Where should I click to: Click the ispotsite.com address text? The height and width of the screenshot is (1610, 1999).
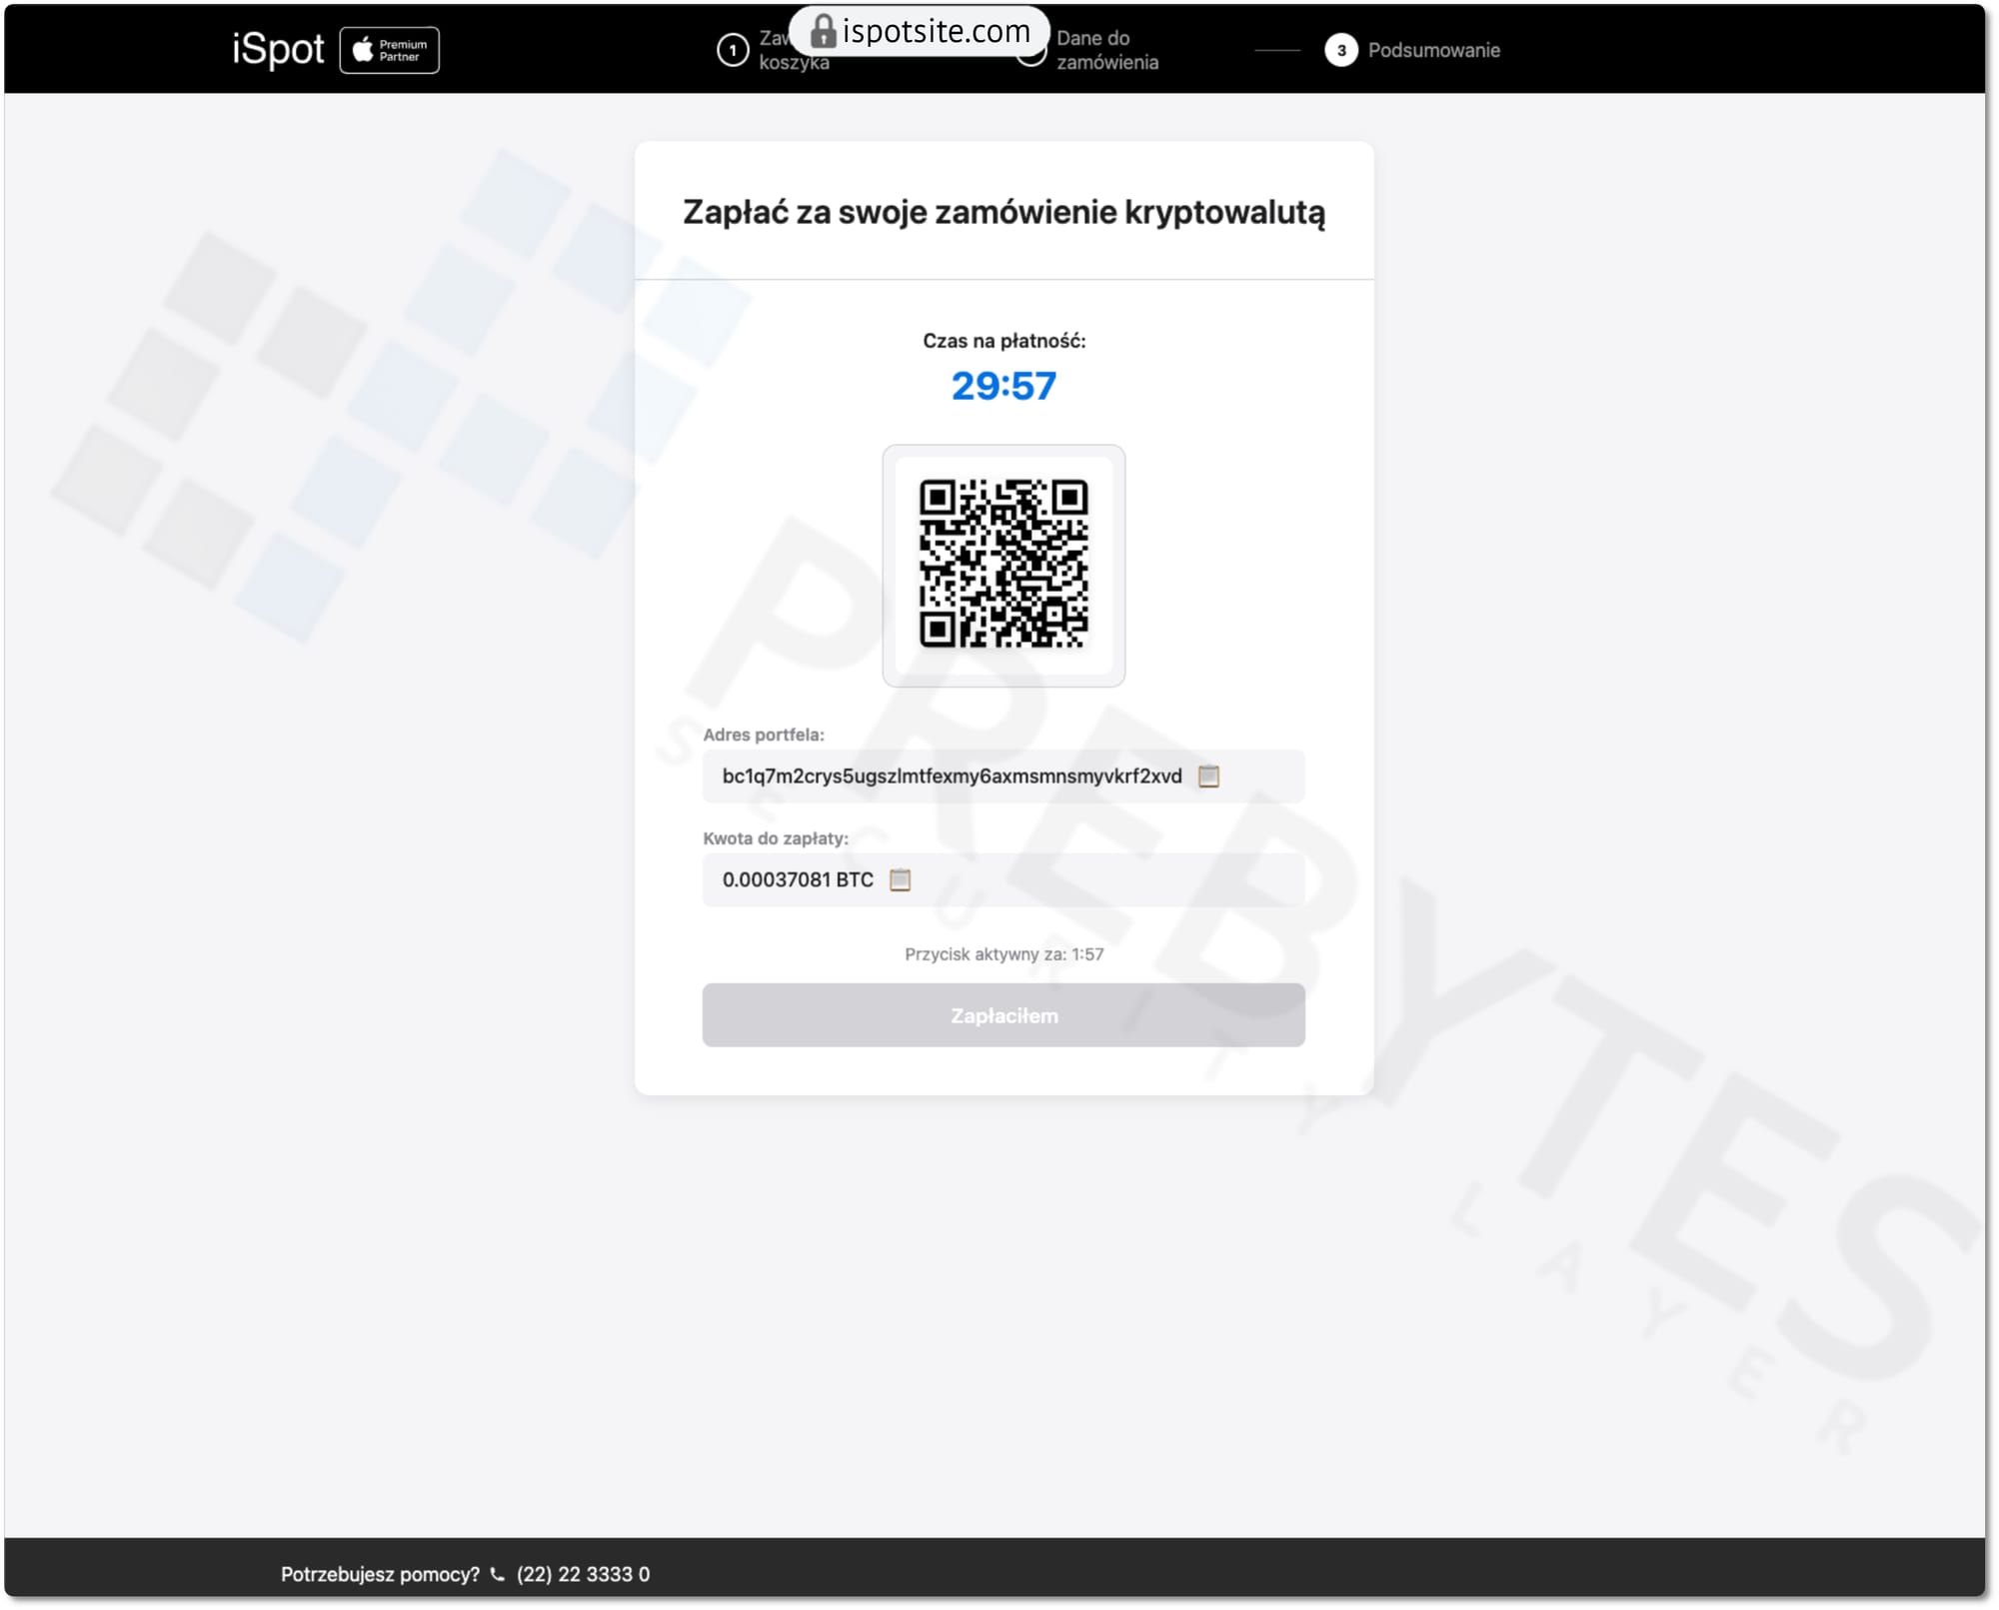pos(936,31)
